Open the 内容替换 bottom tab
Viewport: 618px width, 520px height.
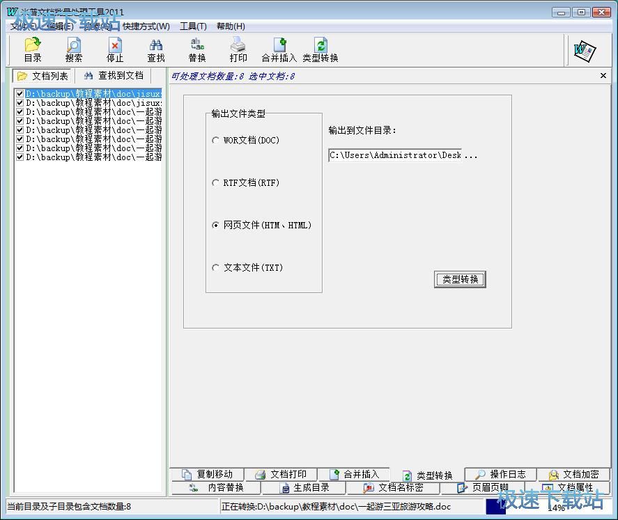pyautogui.click(x=217, y=487)
